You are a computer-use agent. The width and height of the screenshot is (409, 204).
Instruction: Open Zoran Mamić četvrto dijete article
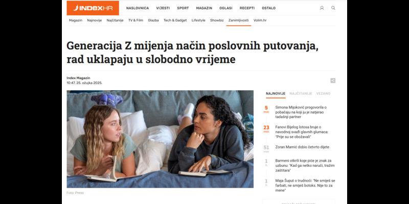click(x=302, y=147)
